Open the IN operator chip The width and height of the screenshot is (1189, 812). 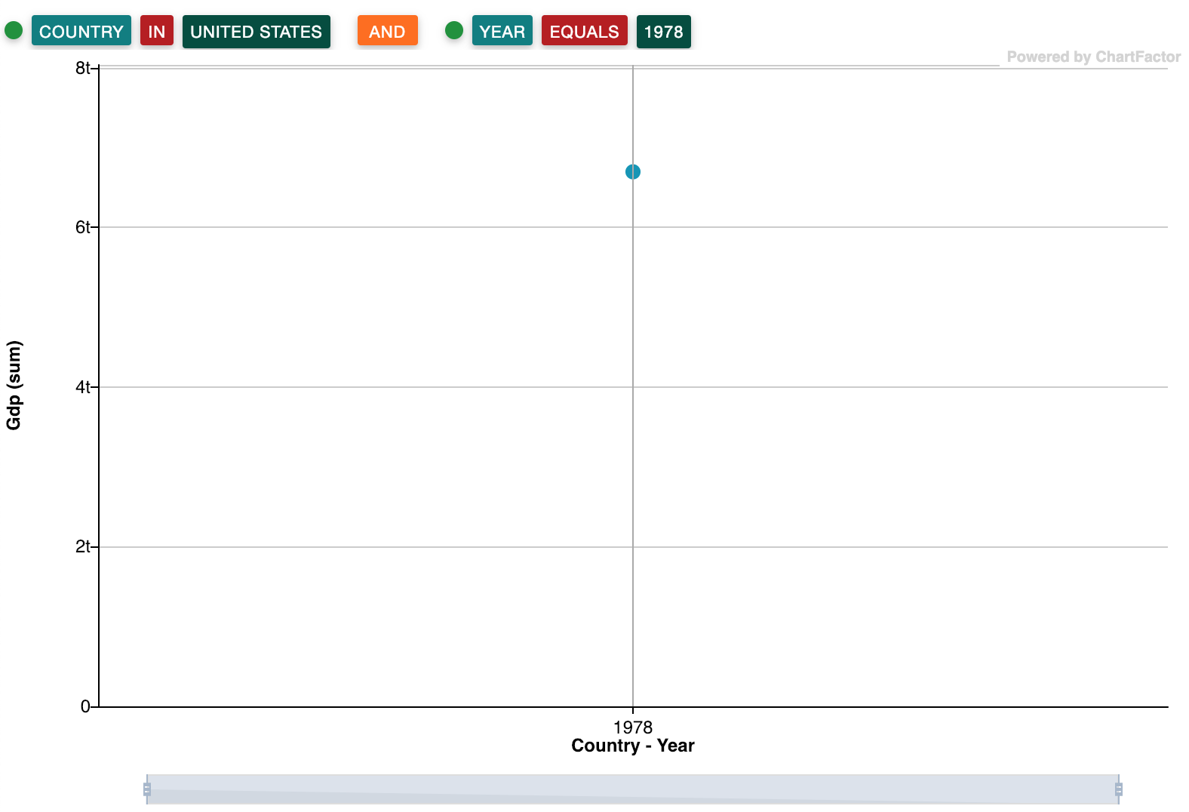pyautogui.click(x=156, y=32)
